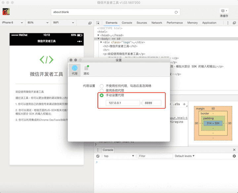The image size is (238, 193).
Task: Click the proxy host field 127.0.0.1
Action: tap(123, 103)
